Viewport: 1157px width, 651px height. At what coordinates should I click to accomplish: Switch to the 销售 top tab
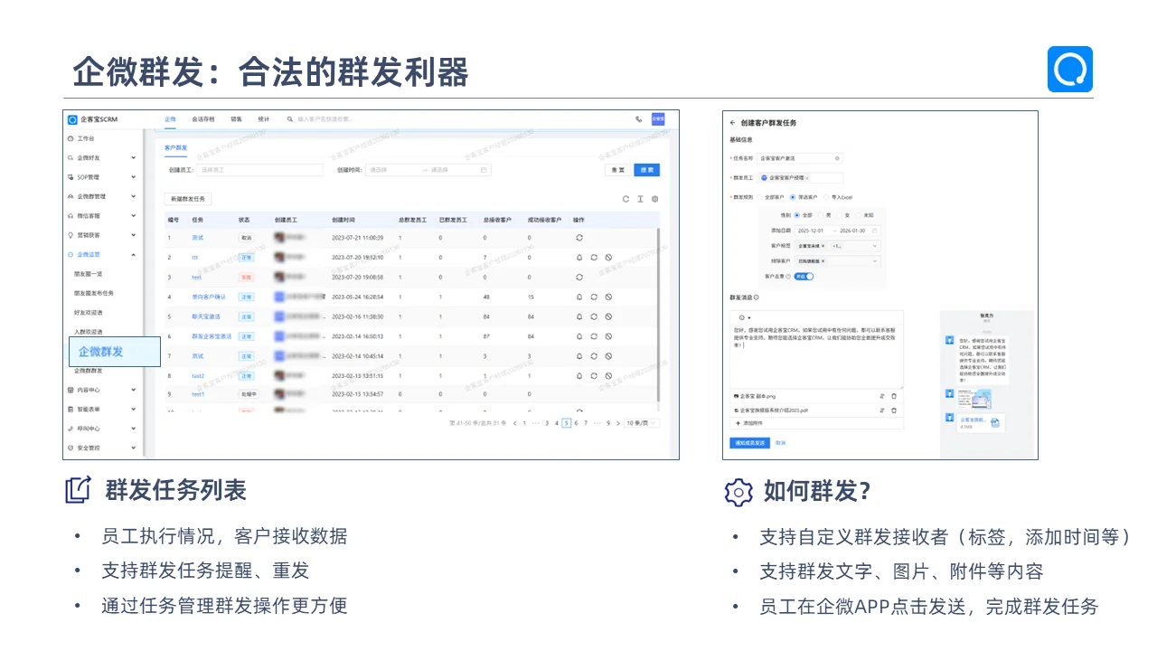point(236,119)
